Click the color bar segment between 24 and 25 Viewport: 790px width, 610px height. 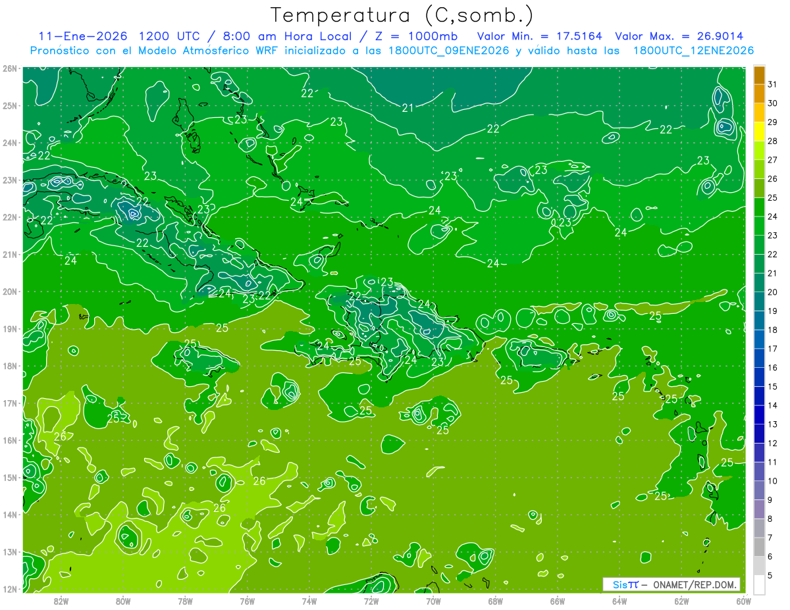tap(759, 207)
